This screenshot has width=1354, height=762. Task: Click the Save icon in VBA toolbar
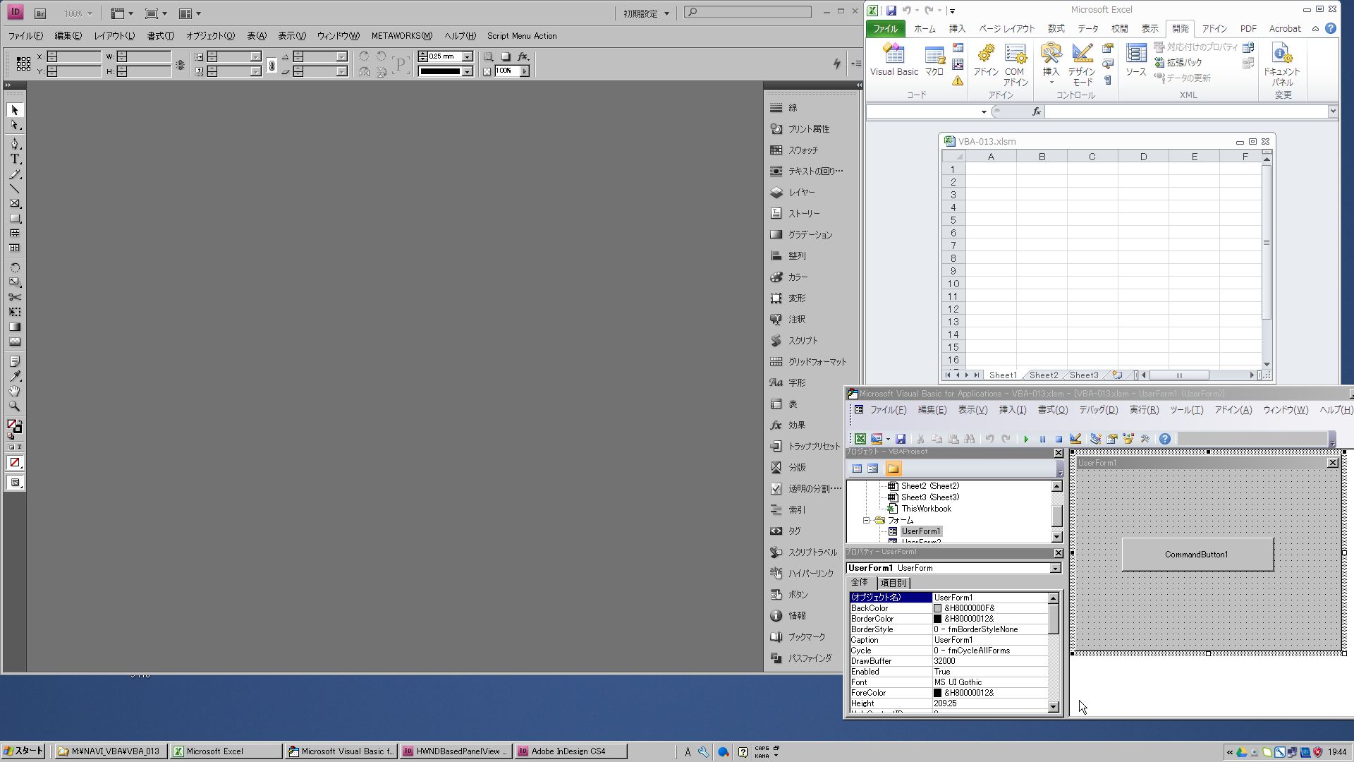pyautogui.click(x=901, y=439)
